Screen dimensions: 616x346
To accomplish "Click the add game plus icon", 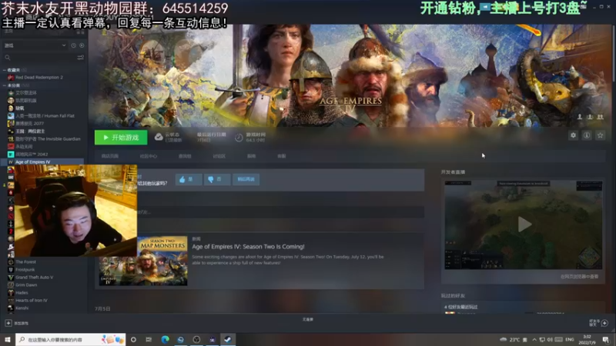I will [x=8, y=323].
